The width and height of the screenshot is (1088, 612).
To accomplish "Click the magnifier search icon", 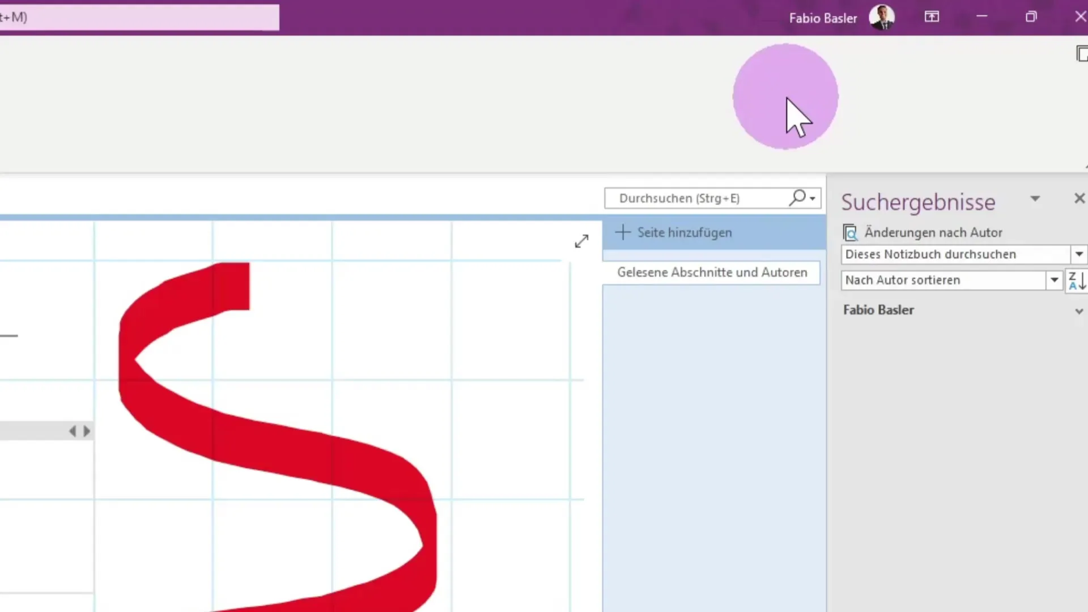I will tap(797, 197).
